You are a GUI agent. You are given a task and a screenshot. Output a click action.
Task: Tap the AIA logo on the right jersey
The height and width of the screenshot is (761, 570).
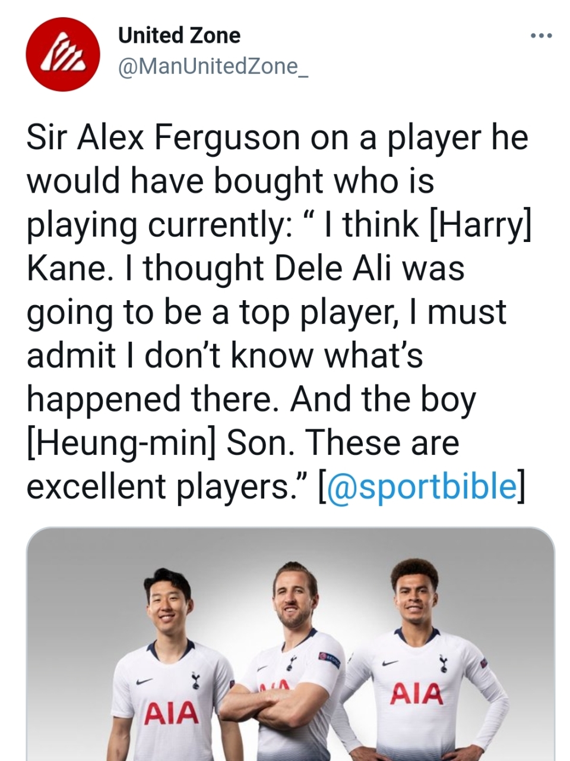(x=416, y=693)
